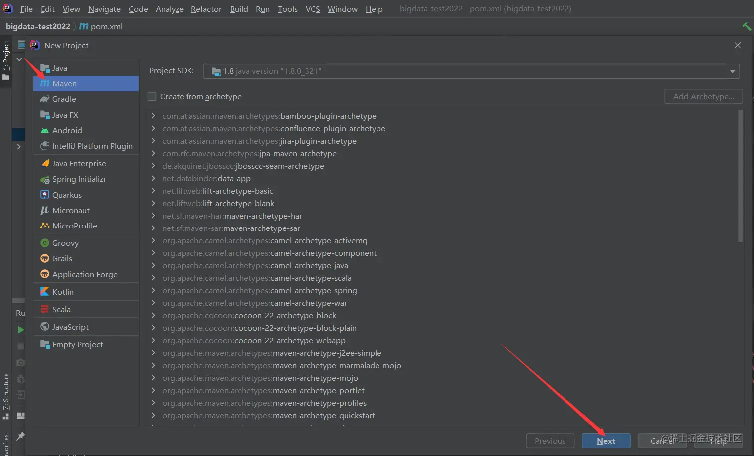Open the Build menu
This screenshot has height=456, width=754.
pos(239,9)
